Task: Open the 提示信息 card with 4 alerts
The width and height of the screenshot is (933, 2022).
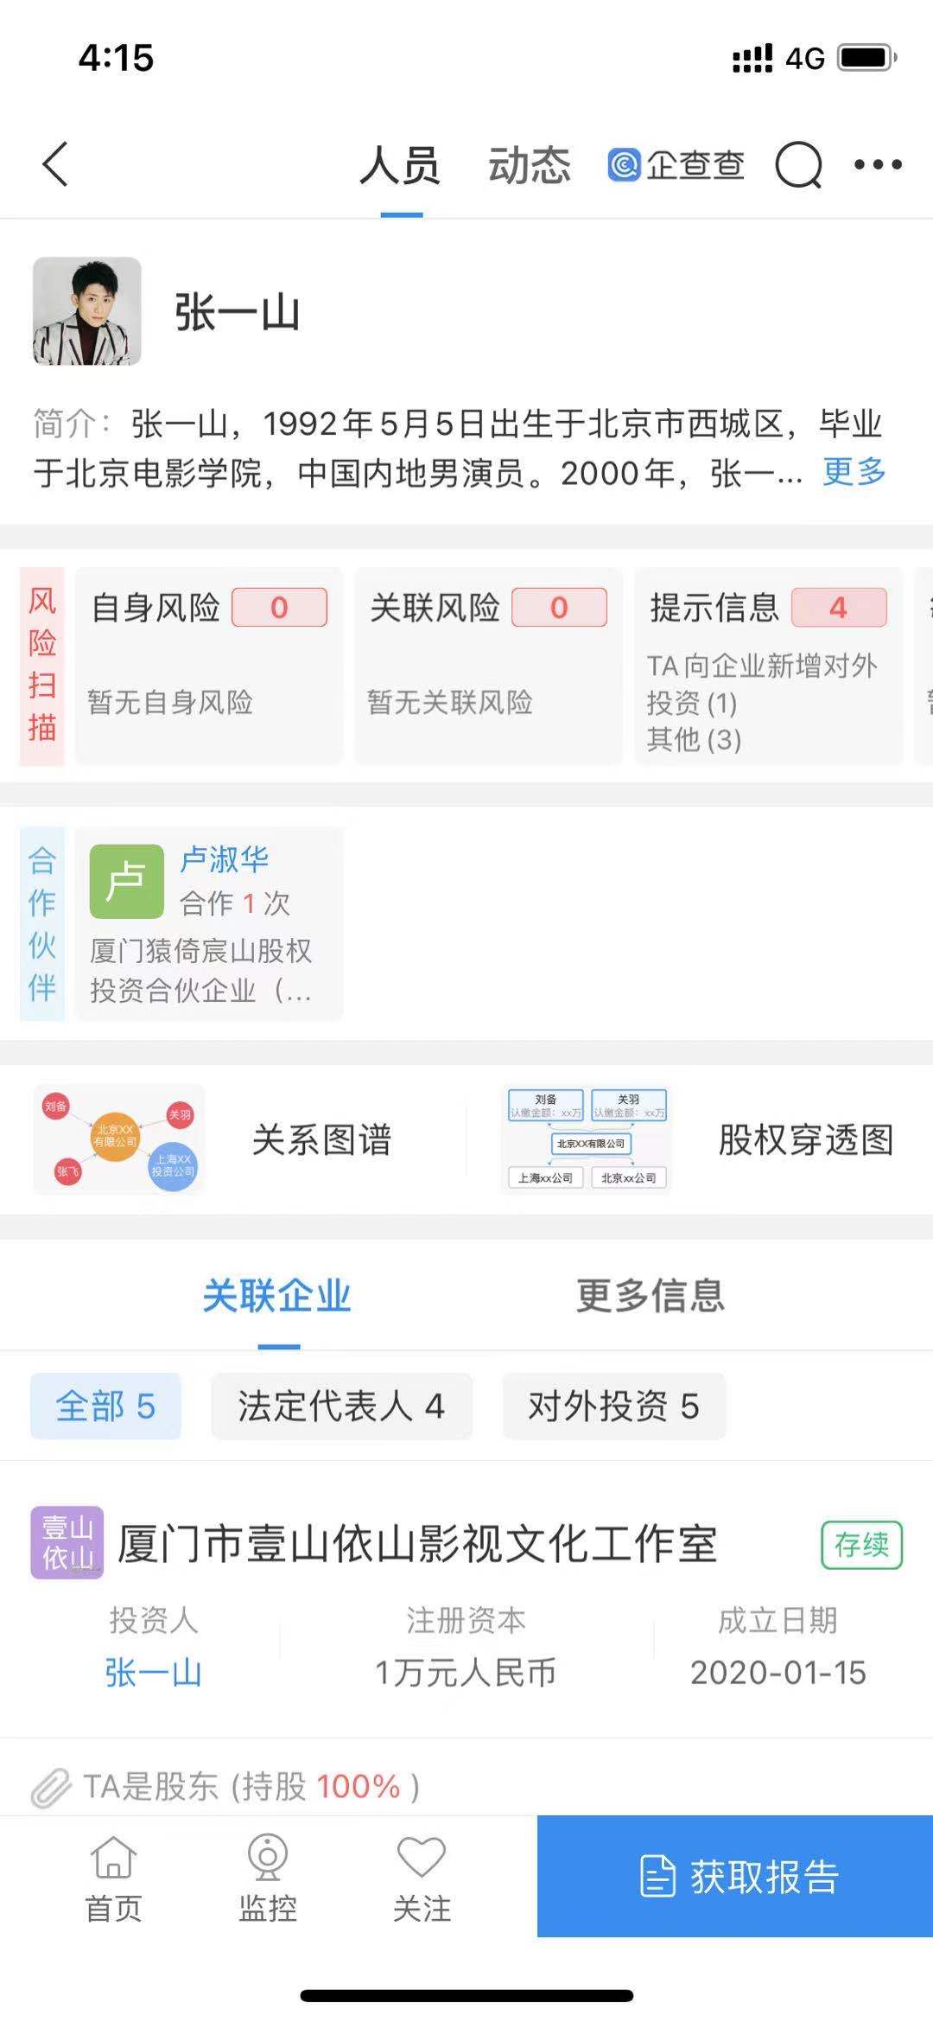Action: tap(768, 666)
